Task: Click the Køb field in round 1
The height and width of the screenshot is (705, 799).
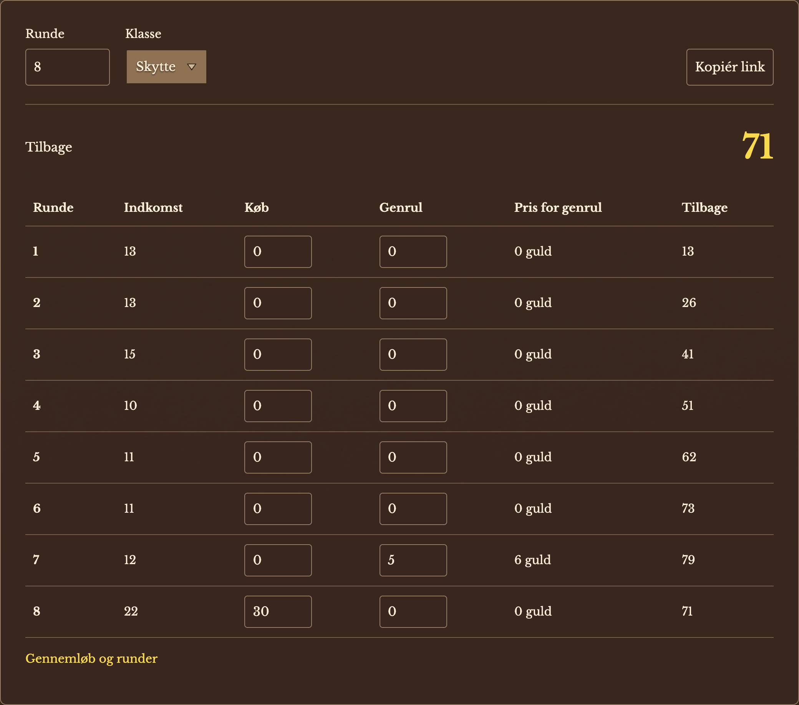Action: pos(278,251)
